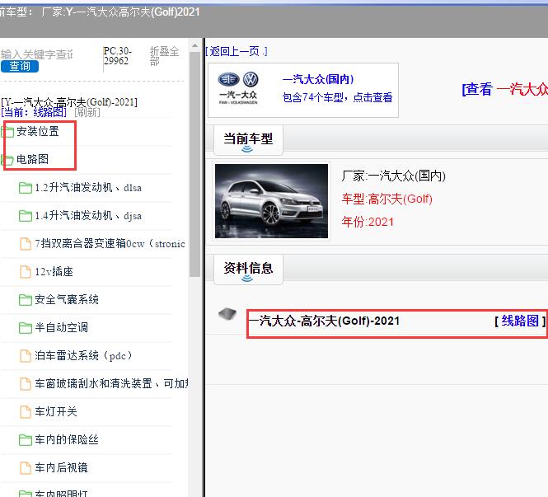
Task: Click the left panel scroll-up arrow
Action: [194, 45]
